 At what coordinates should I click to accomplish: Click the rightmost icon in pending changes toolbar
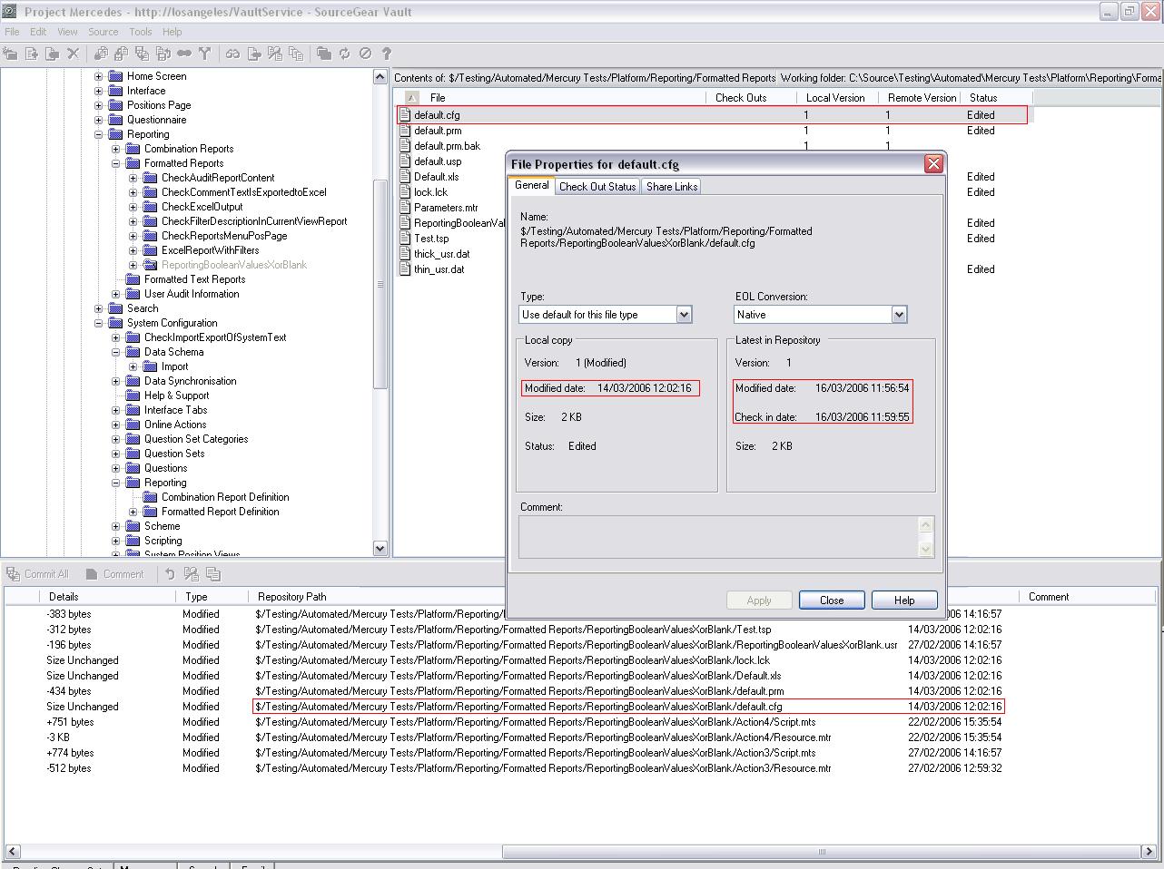coord(212,573)
